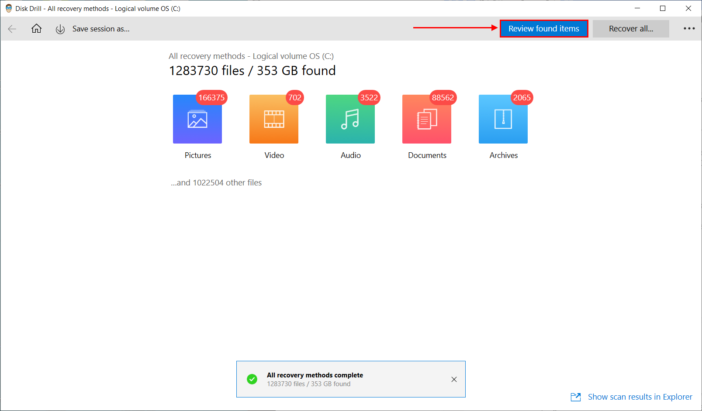Viewport: 702px width, 411px height.
Task: Click notification '1283730 files / 353 GB found' text
Action: [x=309, y=384]
